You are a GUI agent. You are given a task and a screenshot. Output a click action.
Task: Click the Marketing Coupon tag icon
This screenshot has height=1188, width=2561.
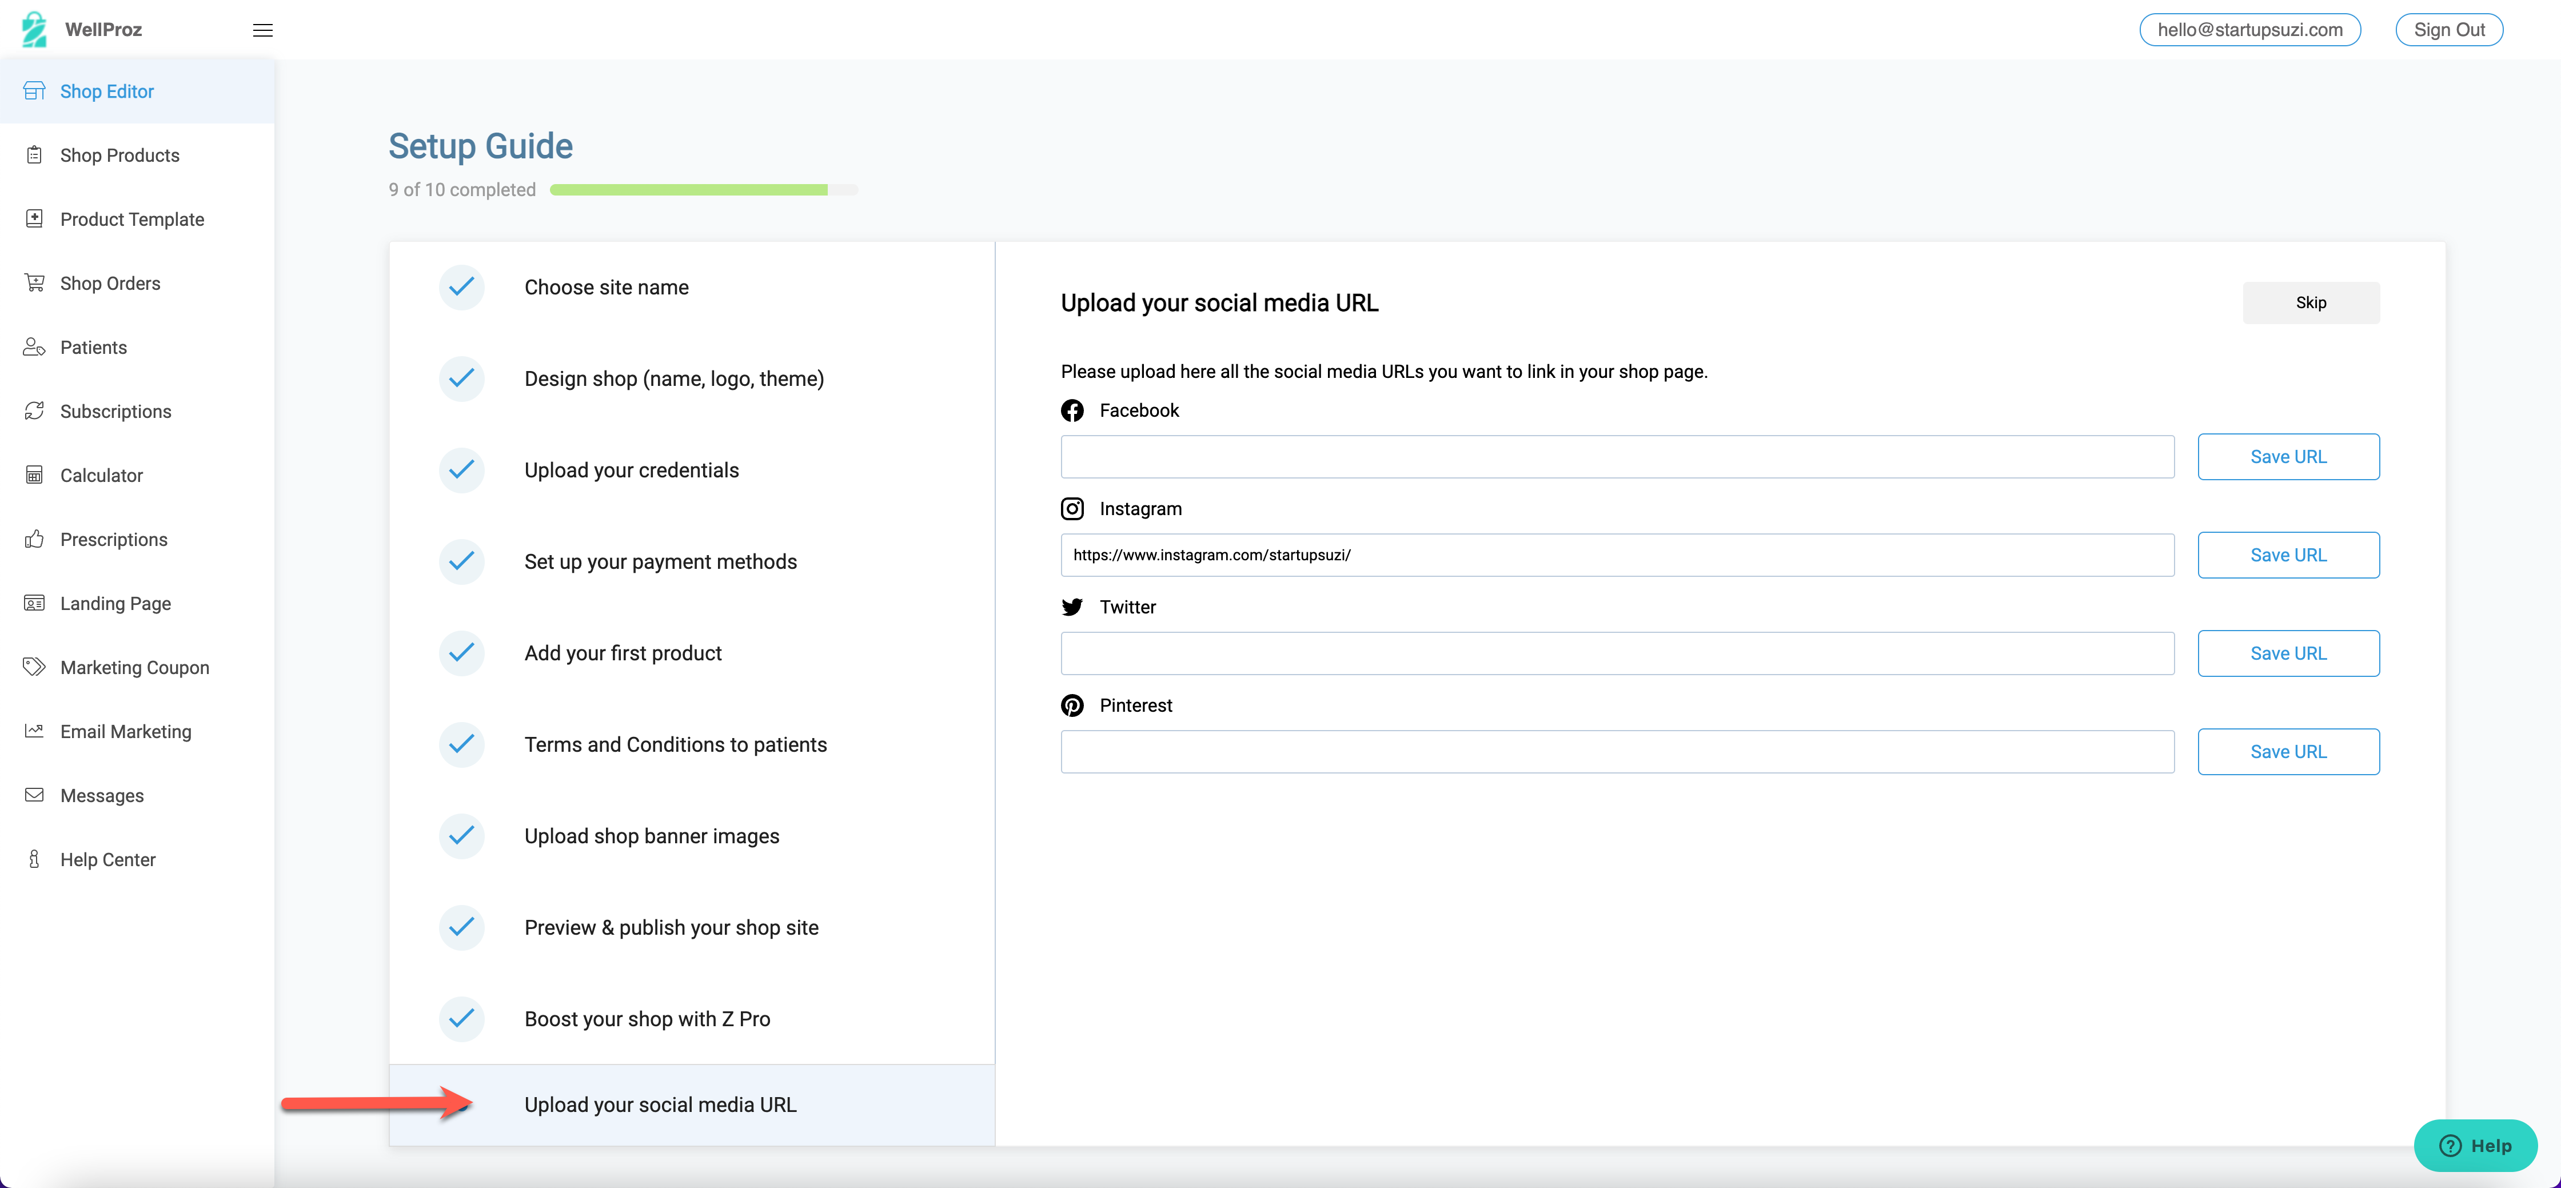coord(35,667)
